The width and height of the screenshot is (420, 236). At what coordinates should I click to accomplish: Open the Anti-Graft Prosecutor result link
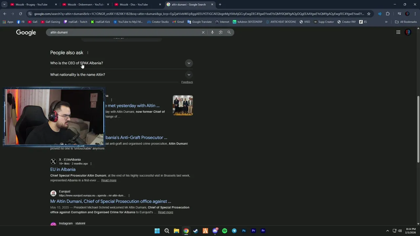136,137
